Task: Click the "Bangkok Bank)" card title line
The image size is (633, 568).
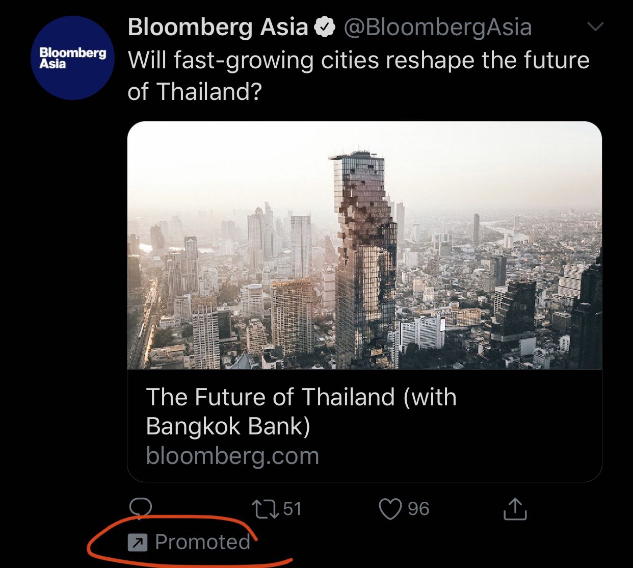Action: [x=228, y=426]
